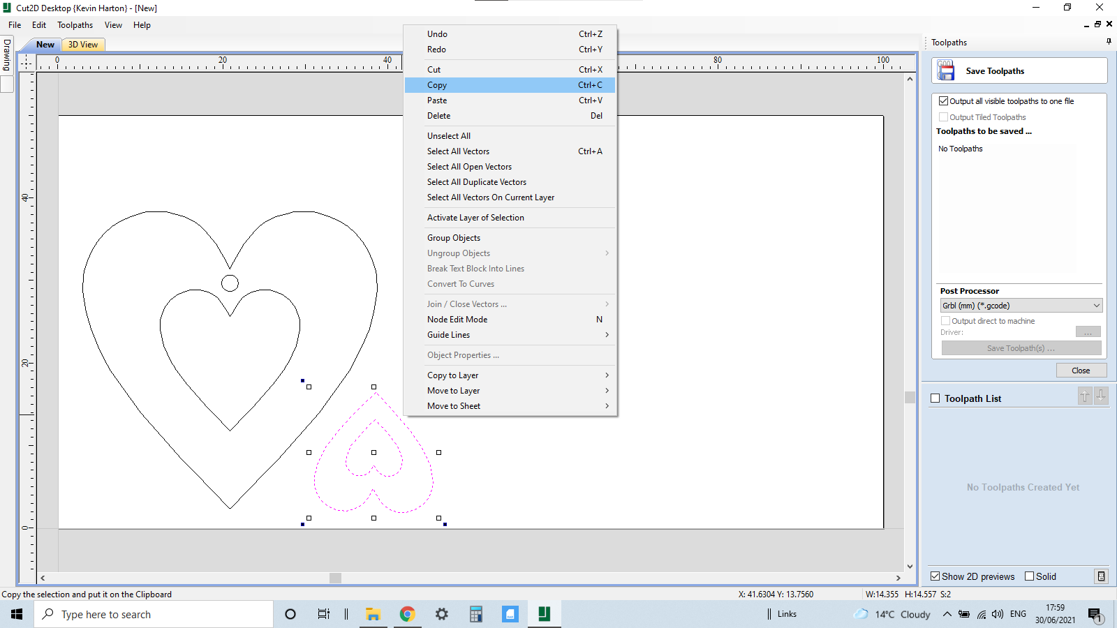The width and height of the screenshot is (1117, 628).
Task: Launch Calculator from the taskbar
Action: pos(475,614)
